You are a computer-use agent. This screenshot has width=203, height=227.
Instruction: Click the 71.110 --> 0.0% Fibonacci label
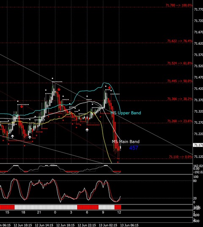[181, 157]
